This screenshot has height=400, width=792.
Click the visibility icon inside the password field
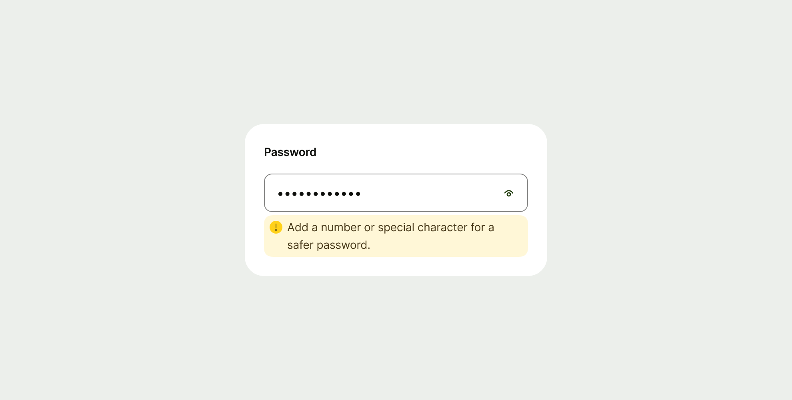tap(509, 193)
